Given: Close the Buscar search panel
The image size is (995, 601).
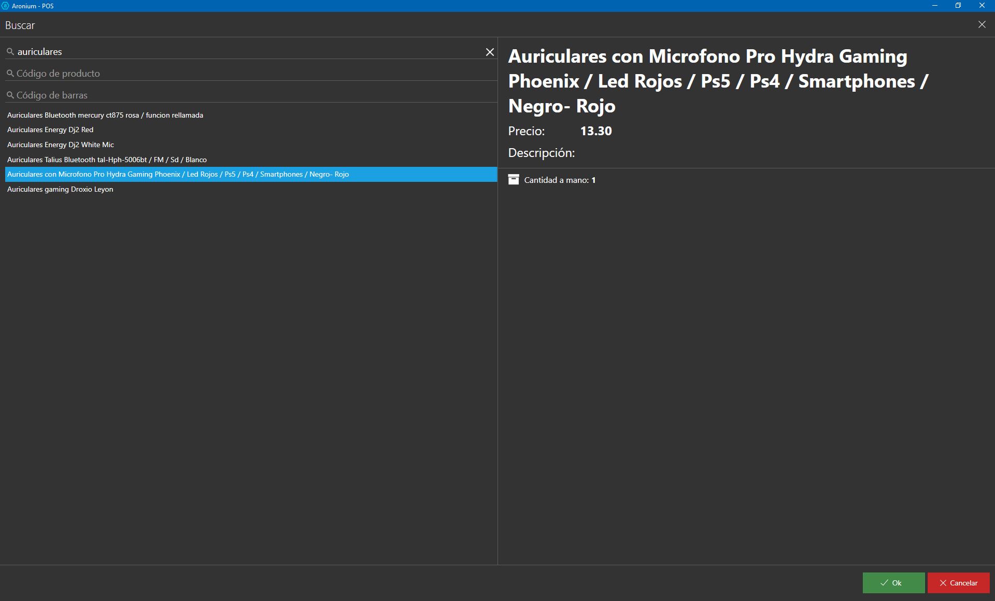Looking at the screenshot, I should (x=982, y=25).
